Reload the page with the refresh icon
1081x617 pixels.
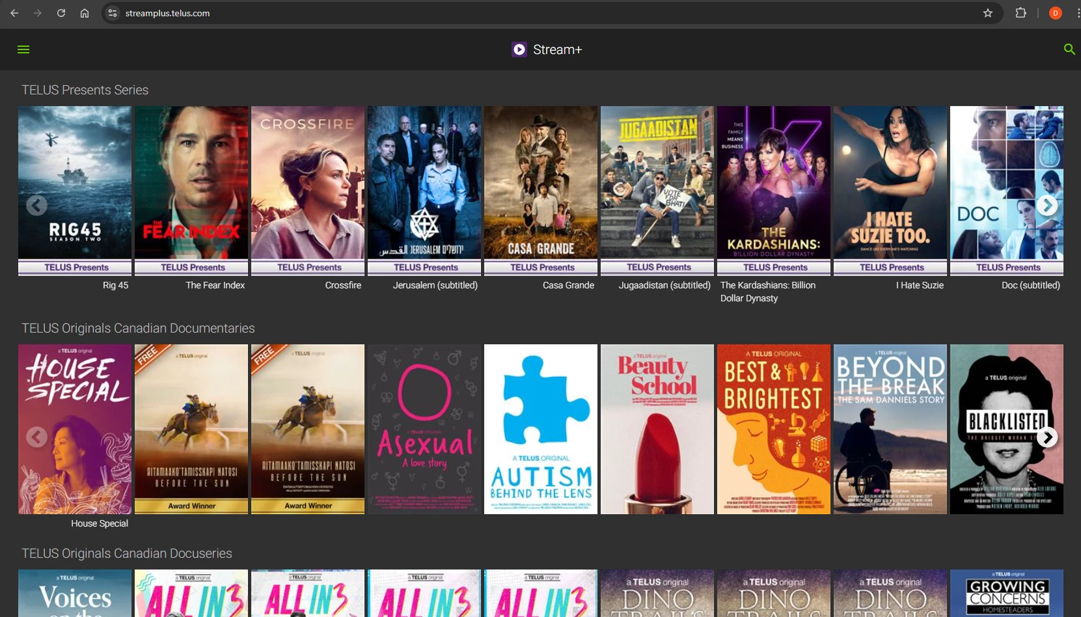click(61, 13)
